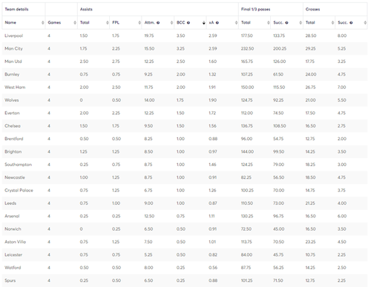Select the Everton team name
The image size is (371, 287).
[x=12, y=113]
